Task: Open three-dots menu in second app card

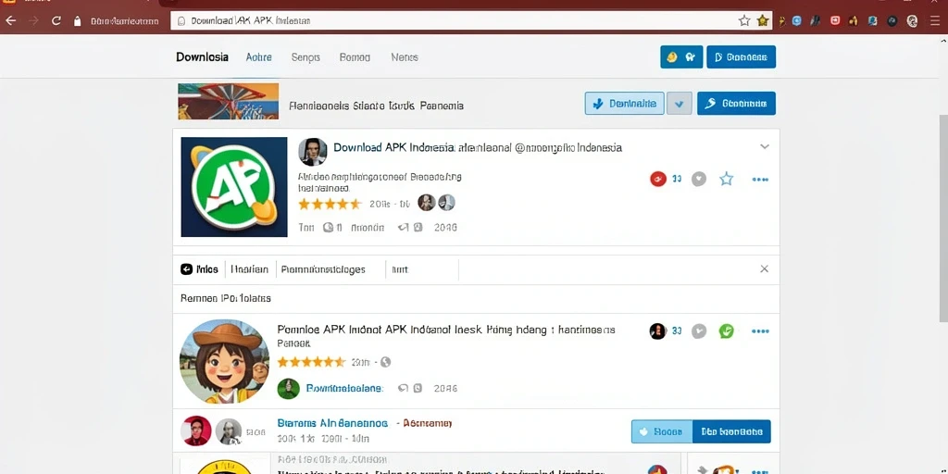Action: [760, 331]
